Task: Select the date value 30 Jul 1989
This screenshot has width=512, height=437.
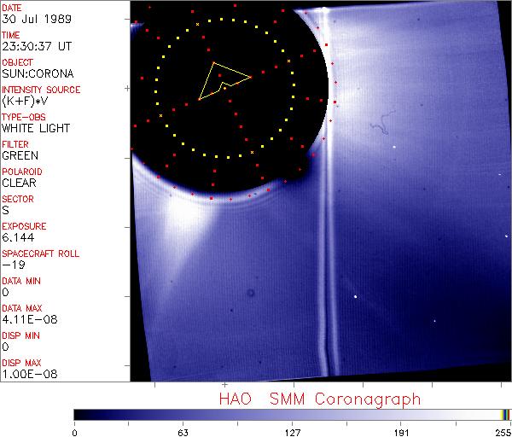Action: (37, 19)
